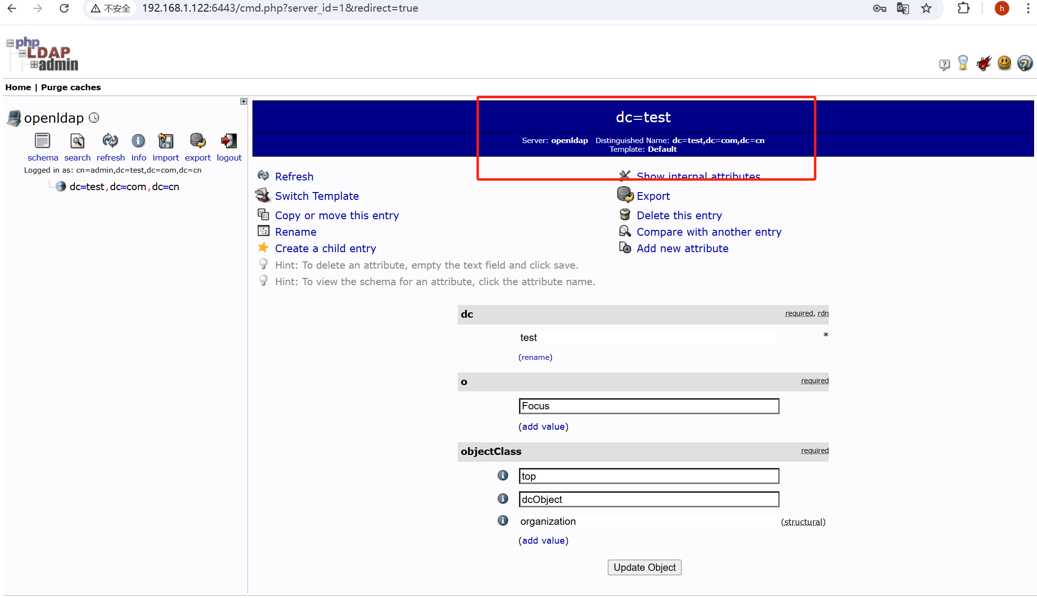Click Purge caches link
This screenshot has width=1037, height=598.
point(71,87)
